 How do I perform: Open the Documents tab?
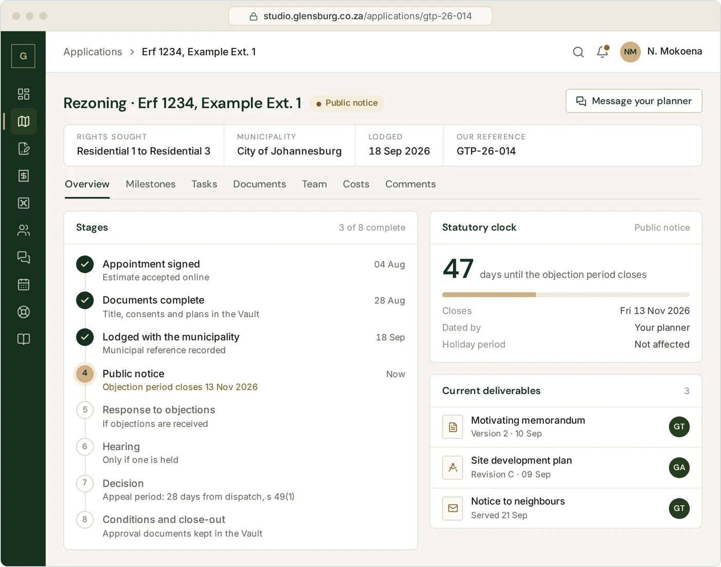[x=259, y=184]
